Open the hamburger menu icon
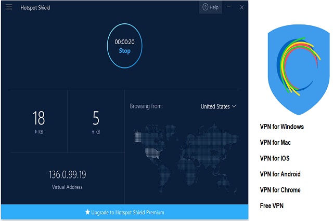The image size is (333, 221). (9, 7)
